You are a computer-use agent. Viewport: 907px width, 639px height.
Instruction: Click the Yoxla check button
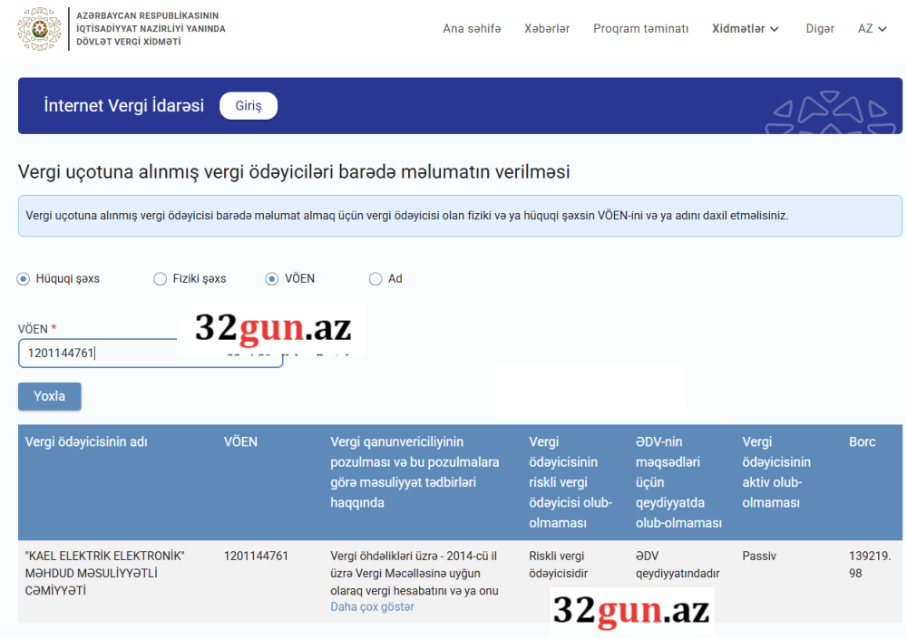point(49,396)
